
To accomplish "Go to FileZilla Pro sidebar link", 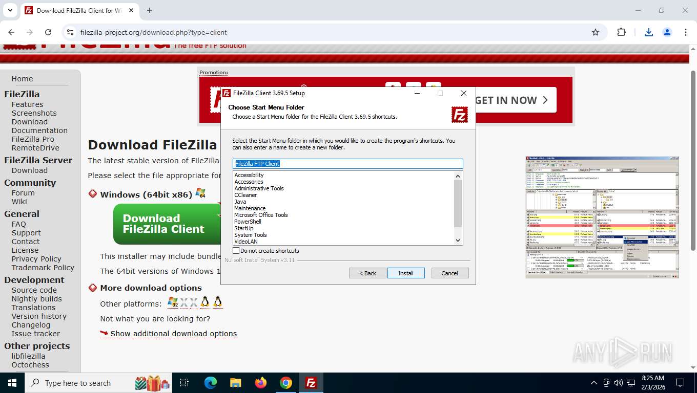I will click(33, 139).
